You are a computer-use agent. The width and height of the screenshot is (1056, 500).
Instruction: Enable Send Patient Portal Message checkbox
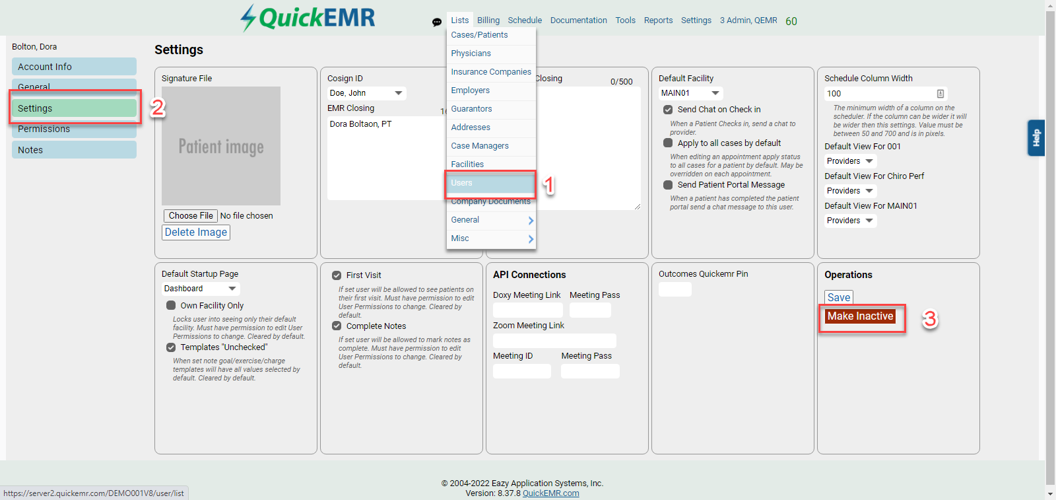668,185
